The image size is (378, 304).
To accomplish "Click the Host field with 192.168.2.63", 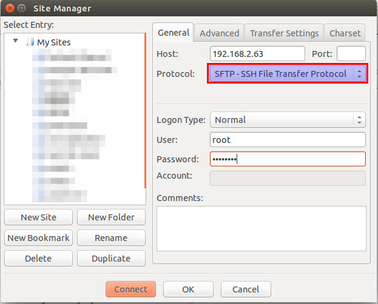I will (x=257, y=54).
